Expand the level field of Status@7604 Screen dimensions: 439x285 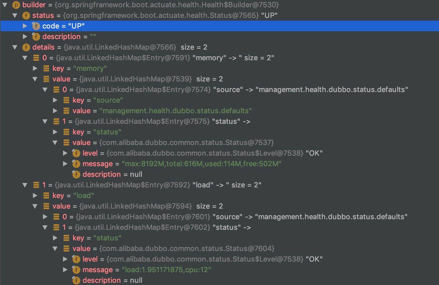pyautogui.click(x=65, y=259)
